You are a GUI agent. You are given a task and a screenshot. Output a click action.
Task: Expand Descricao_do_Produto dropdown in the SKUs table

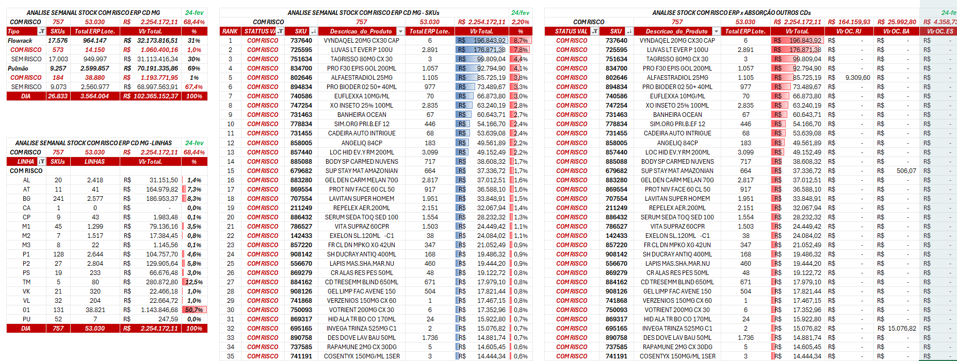tap(400, 31)
